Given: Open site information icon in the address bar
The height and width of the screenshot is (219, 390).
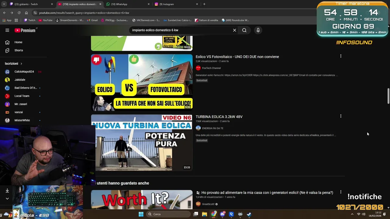Looking at the screenshot, I should click(35, 13).
